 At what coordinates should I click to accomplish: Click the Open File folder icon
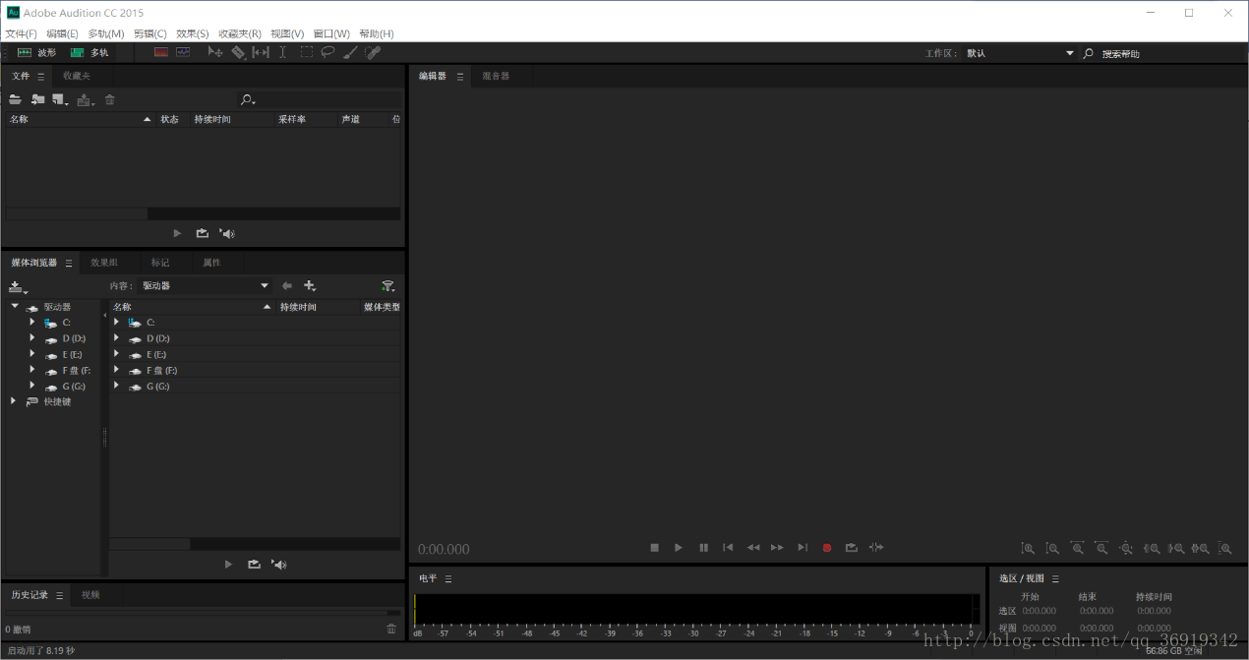pos(15,99)
